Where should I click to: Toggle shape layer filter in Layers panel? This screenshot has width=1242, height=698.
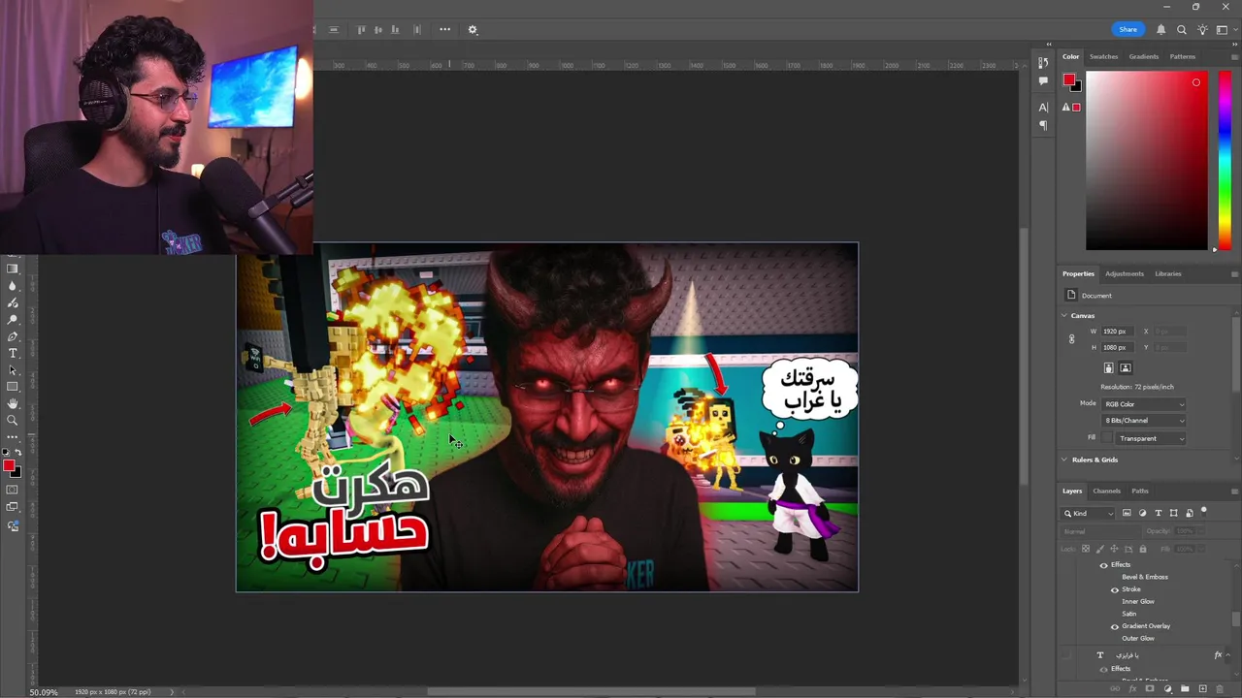click(1174, 513)
